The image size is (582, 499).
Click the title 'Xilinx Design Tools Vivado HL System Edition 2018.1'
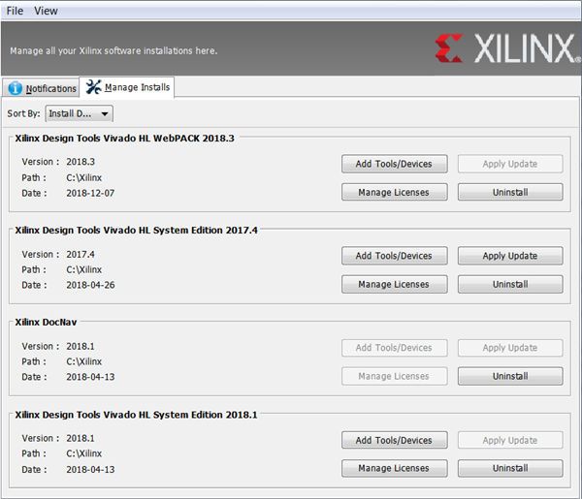click(136, 415)
